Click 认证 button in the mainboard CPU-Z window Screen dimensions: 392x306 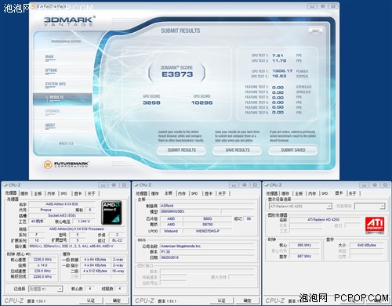pyautogui.click(x=221, y=301)
